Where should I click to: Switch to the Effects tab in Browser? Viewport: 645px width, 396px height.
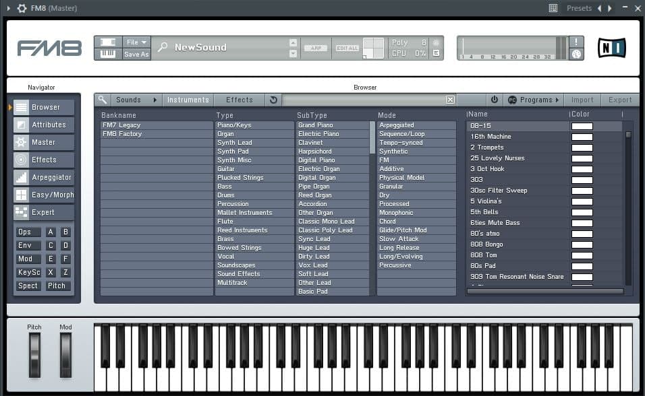(240, 100)
